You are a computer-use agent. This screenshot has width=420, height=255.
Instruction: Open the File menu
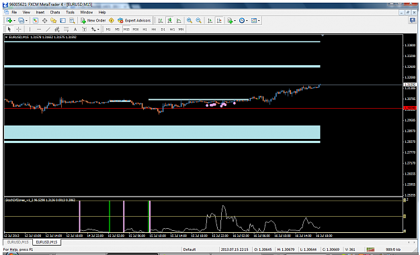pyautogui.click(x=14, y=12)
